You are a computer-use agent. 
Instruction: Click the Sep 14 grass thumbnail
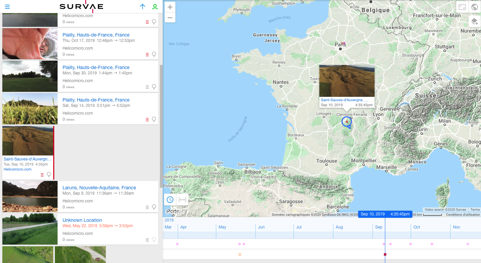30,109
